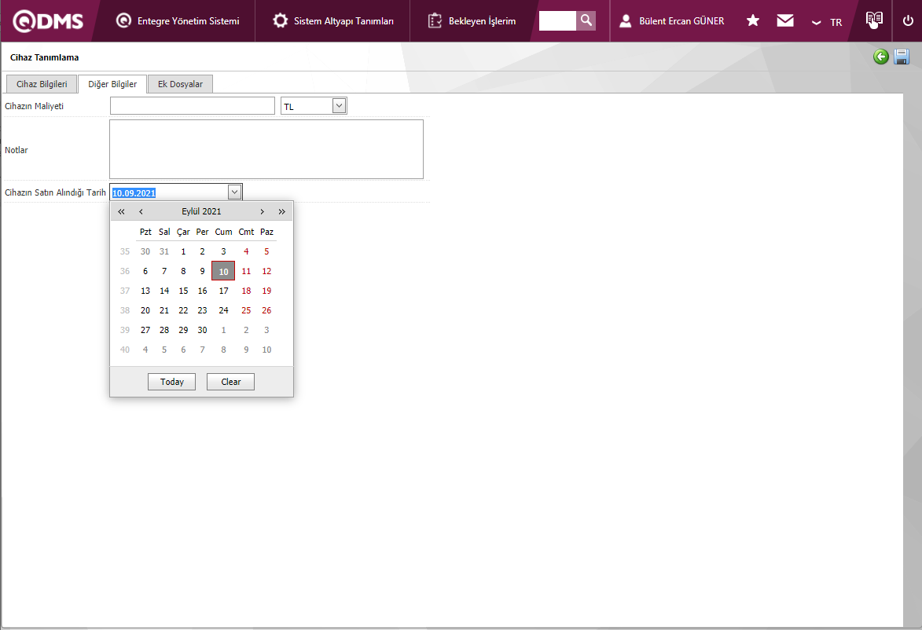This screenshot has height=630, width=922.
Task: Open favorites star icon
Action: coord(753,21)
